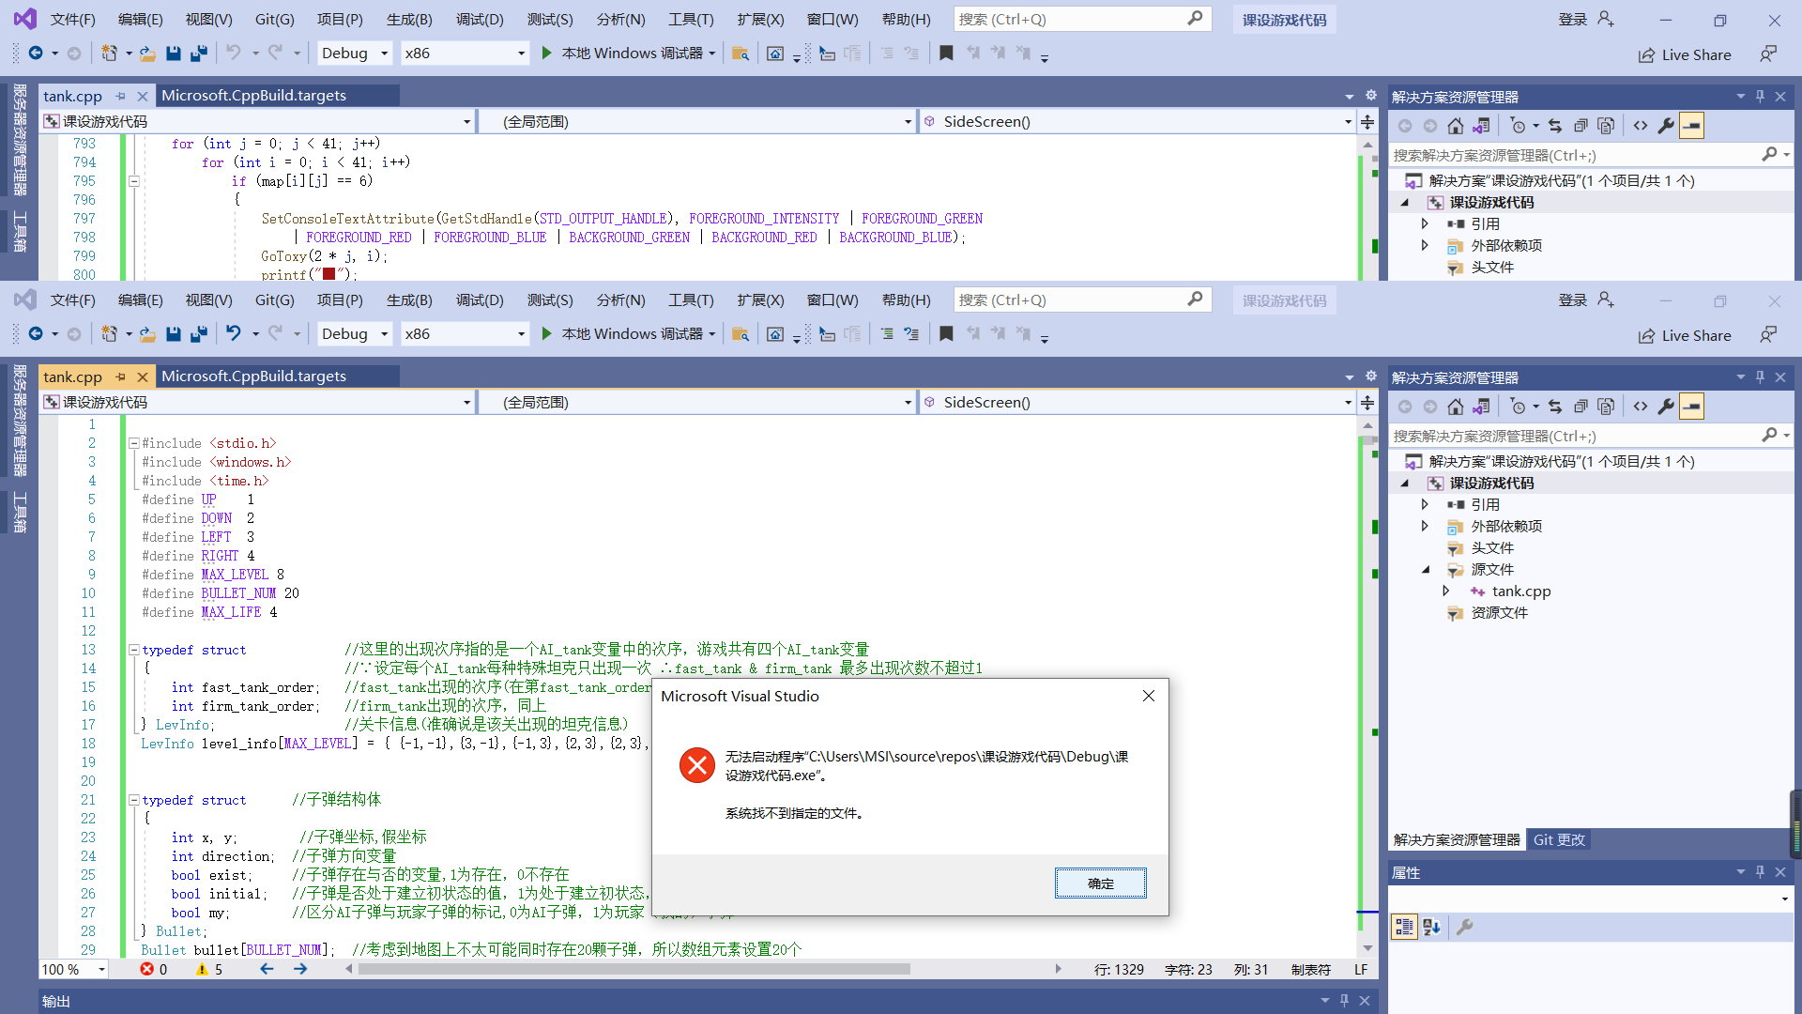Screen dimensions: 1802x1014
Task: Click the wrench Property Pages icon in Properties panel
Action: click(1464, 928)
